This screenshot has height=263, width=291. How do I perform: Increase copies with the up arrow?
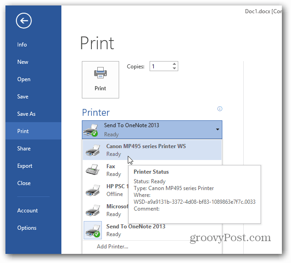174,64
